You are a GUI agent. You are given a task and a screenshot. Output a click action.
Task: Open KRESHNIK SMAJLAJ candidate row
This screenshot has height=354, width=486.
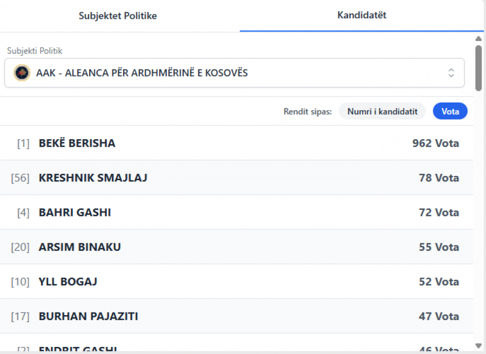click(x=93, y=178)
